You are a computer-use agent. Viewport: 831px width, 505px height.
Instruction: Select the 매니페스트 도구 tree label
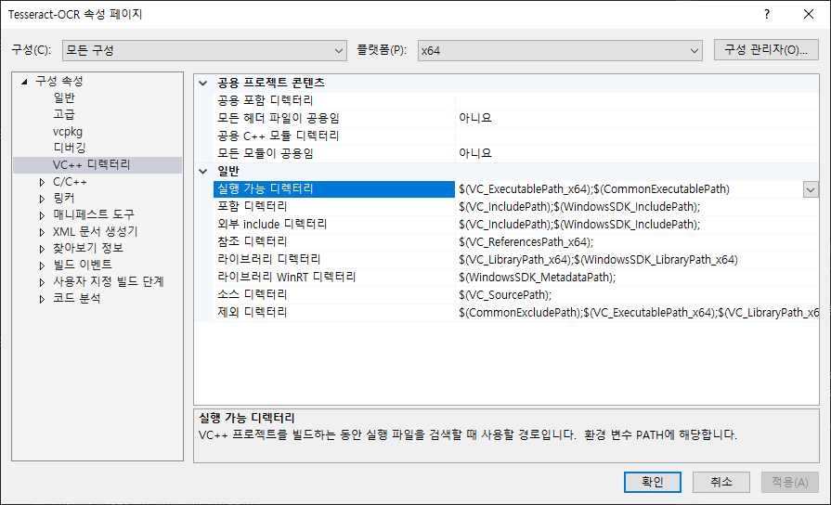coord(94,214)
